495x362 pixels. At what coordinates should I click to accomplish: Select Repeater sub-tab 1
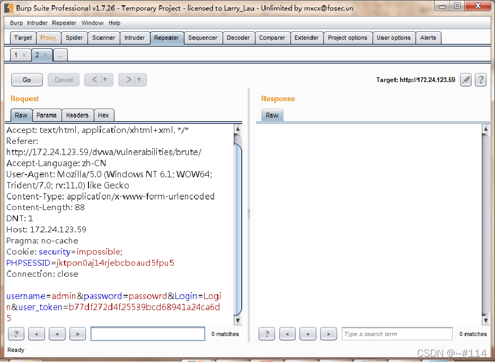(16, 55)
